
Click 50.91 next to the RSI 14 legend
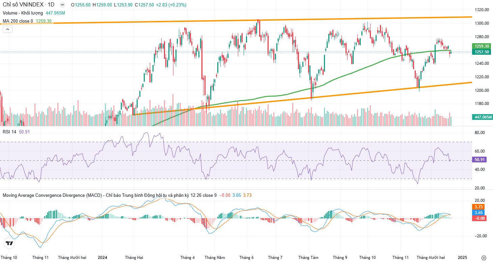[24, 132]
